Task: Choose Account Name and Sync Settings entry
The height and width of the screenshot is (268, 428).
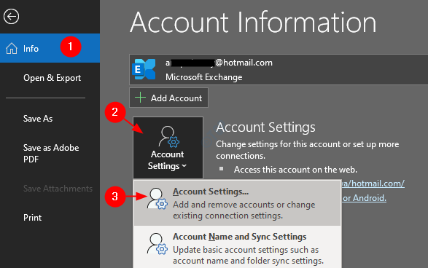Action: coord(237,248)
